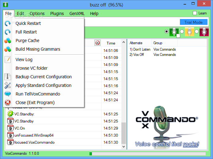
Task: Open the Help menu
Action: 94,14
